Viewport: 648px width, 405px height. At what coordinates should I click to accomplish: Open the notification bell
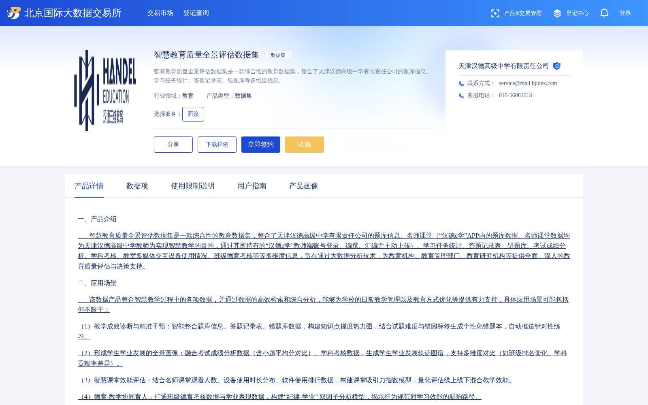[x=604, y=13]
